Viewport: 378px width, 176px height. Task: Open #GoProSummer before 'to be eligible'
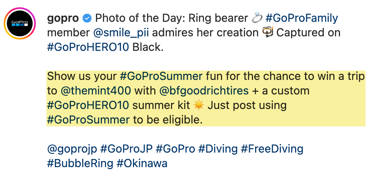88,119
